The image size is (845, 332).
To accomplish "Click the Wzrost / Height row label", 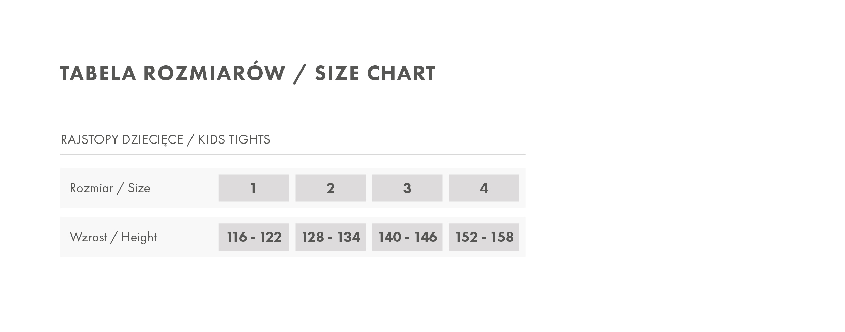I will (x=113, y=237).
